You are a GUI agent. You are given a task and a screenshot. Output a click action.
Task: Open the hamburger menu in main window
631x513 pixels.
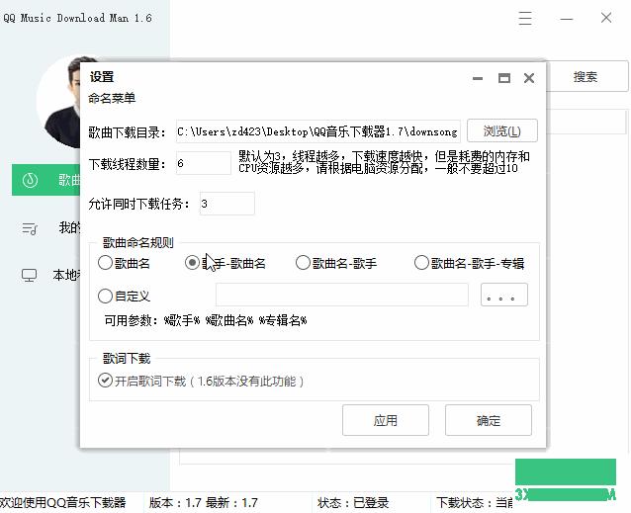(x=525, y=18)
